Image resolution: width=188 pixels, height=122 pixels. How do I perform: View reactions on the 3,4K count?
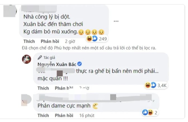[x=162, y=85]
